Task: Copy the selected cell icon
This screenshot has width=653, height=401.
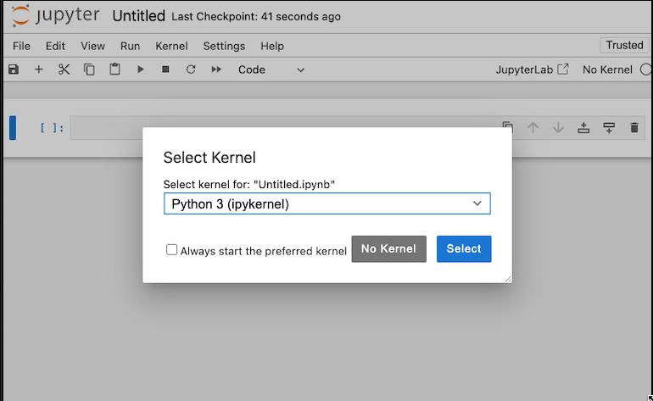Action: coord(89,70)
